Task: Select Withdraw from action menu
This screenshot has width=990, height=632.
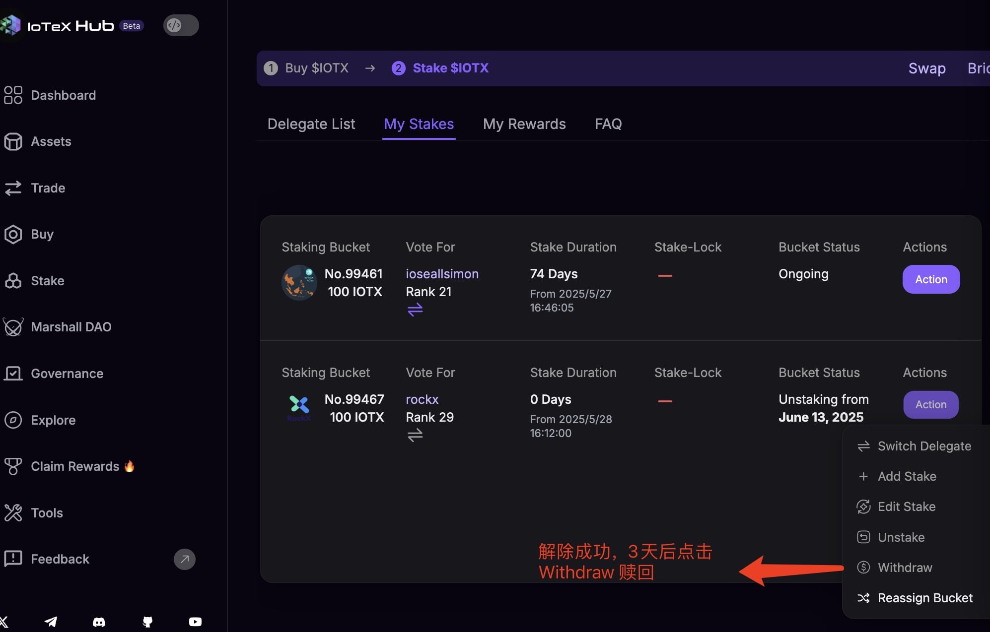Action: (x=905, y=568)
